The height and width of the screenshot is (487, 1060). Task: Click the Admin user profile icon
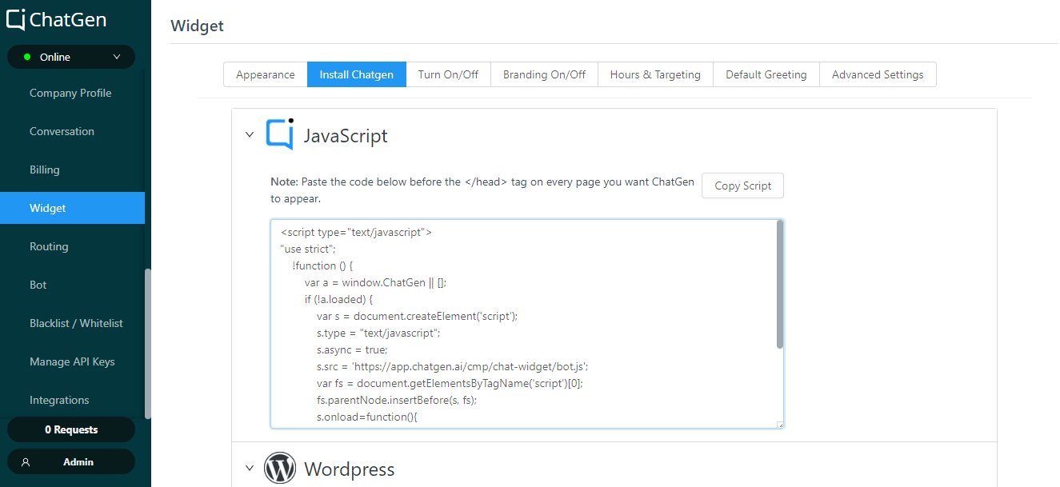coord(26,462)
